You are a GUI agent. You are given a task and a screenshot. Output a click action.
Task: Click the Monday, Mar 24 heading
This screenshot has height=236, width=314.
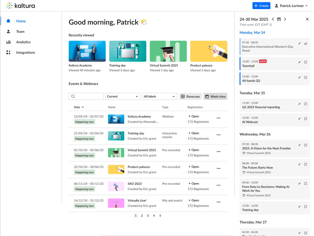coord(252,33)
